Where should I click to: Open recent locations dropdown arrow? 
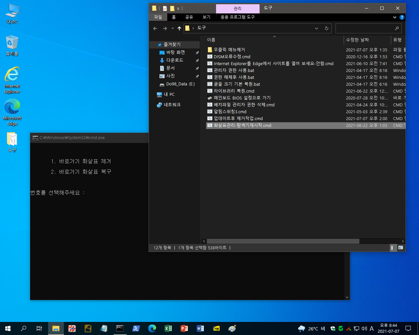tap(173, 28)
